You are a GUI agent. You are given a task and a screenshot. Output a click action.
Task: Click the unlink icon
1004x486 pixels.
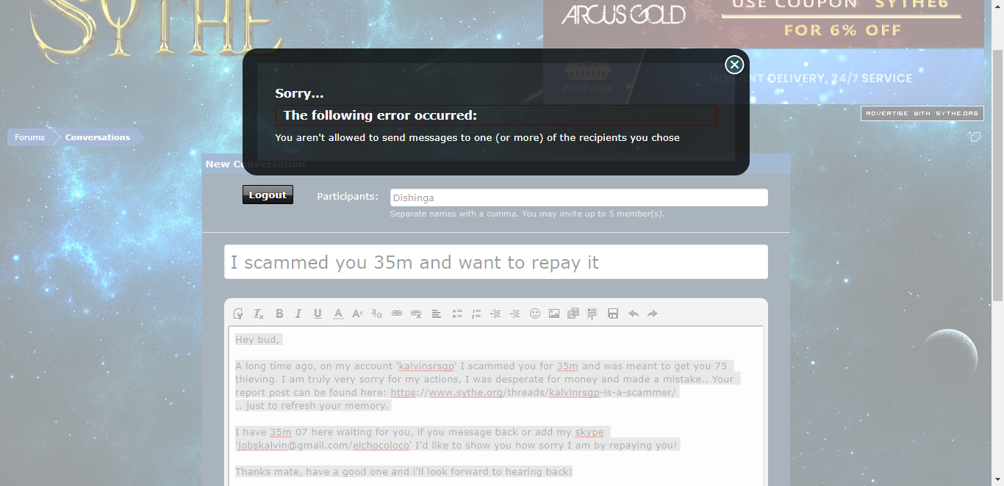coord(416,313)
